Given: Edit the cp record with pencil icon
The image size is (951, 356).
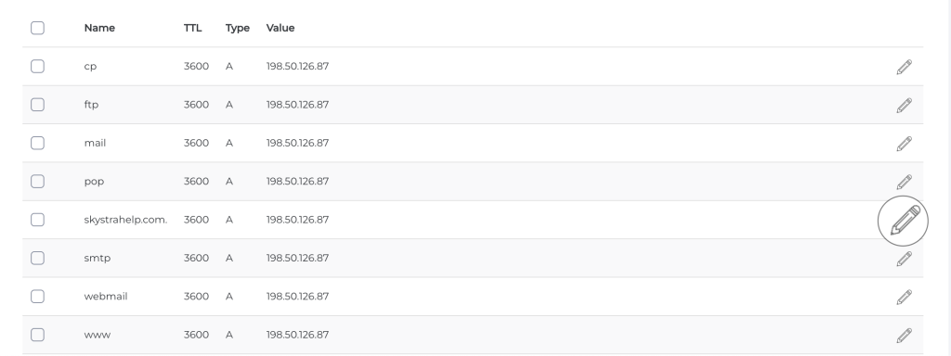Looking at the screenshot, I should 904,67.
